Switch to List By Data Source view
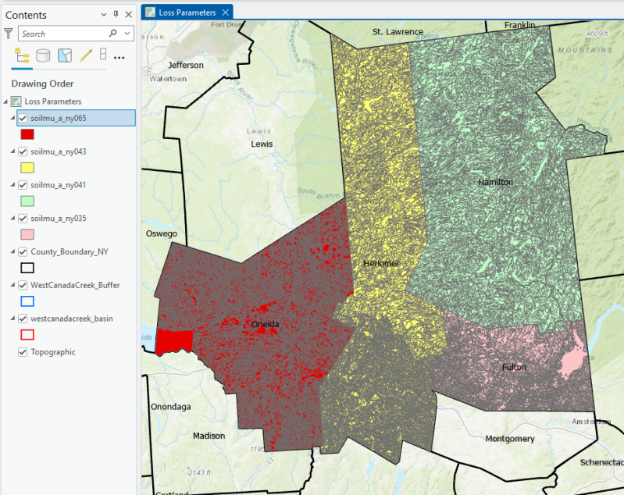The image size is (624, 495). pyautogui.click(x=43, y=56)
